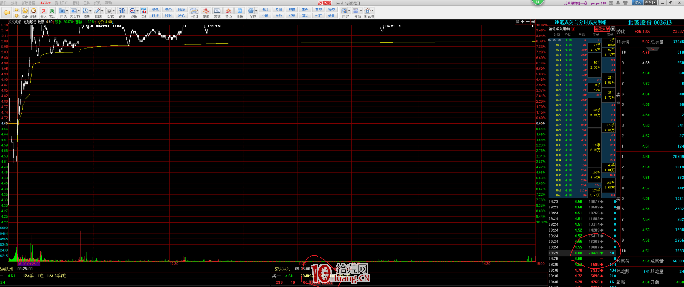Zoom in chart with plus button
Image resolution: width=684 pixels, height=287 pixels.
click(x=523, y=22)
